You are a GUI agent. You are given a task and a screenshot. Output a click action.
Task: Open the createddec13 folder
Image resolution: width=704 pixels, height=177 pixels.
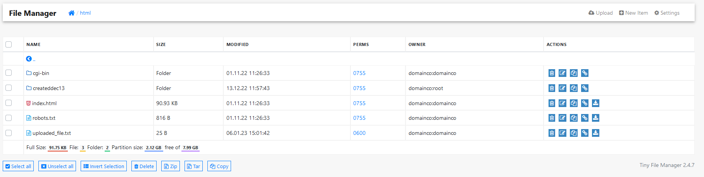pos(45,88)
